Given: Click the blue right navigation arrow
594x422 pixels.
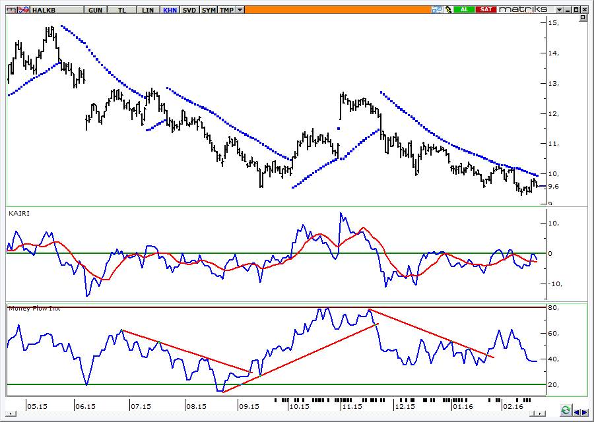Looking at the screenshot, I should click(585, 412).
